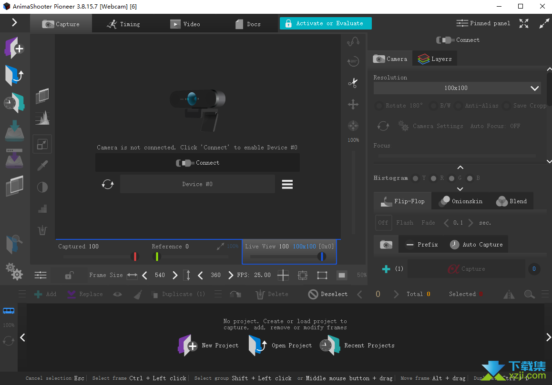
Task: Click the safe-frame rectangle overlay icon
Action: (322, 275)
